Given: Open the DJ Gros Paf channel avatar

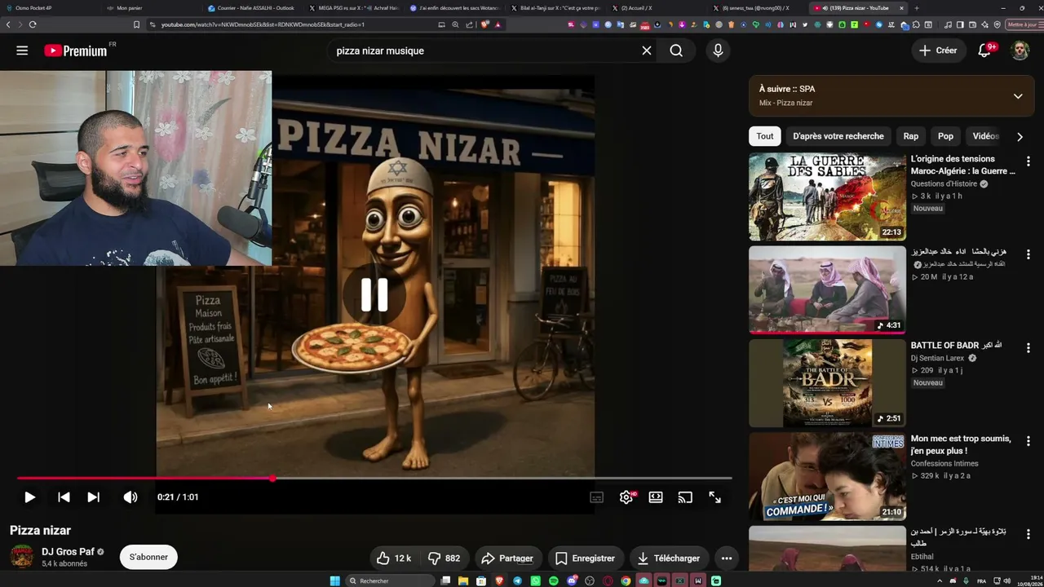Looking at the screenshot, I should click(22, 557).
